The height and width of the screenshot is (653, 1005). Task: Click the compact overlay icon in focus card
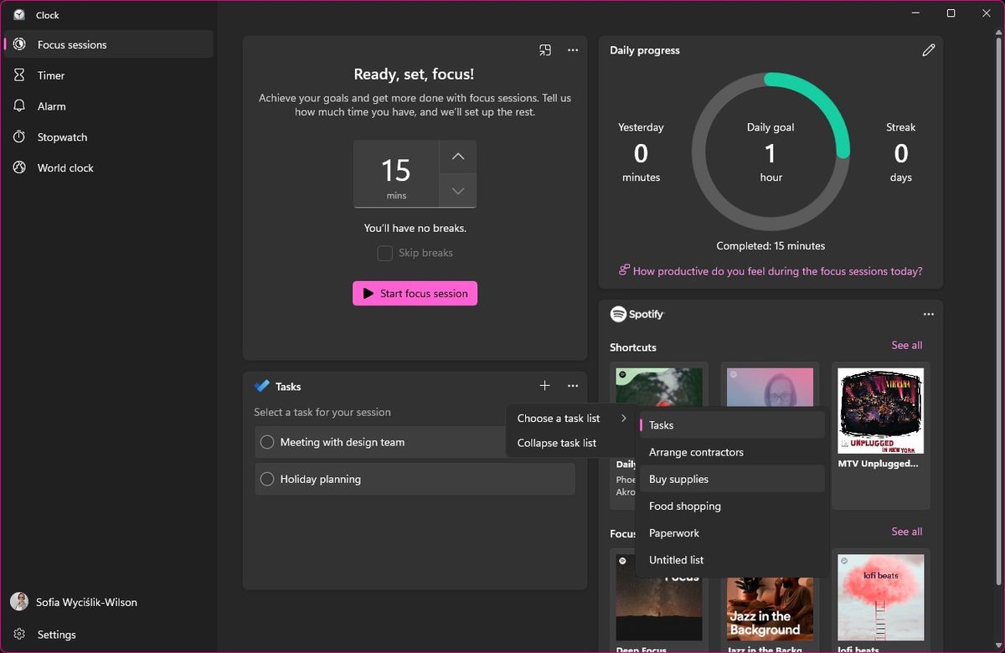pos(545,50)
